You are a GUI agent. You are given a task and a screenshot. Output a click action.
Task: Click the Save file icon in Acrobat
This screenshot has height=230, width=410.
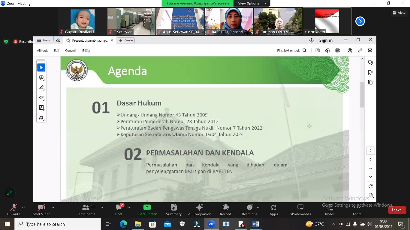[x=318, y=51]
